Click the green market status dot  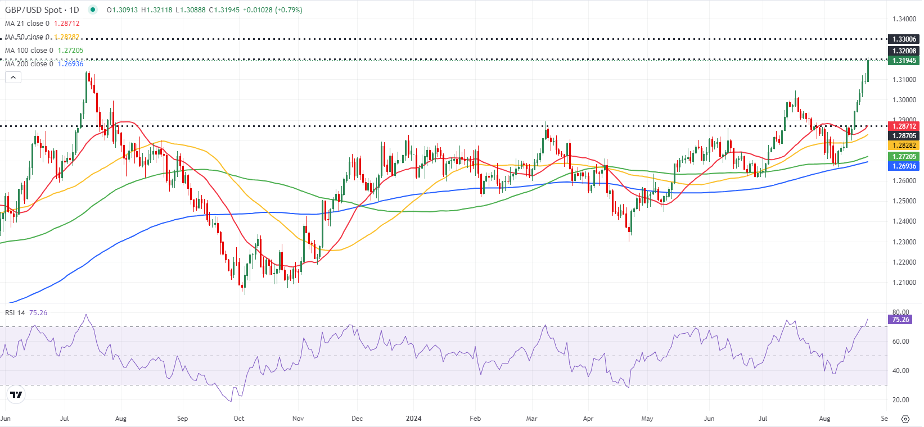pyautogui.click(x=93, y=10)
